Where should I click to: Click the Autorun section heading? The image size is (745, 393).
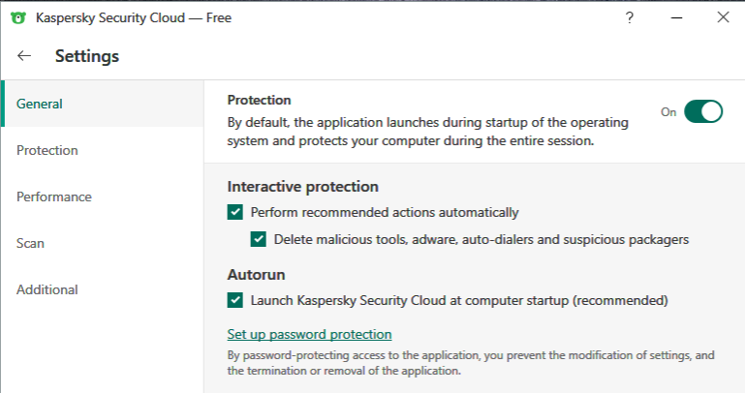(256, 275)
